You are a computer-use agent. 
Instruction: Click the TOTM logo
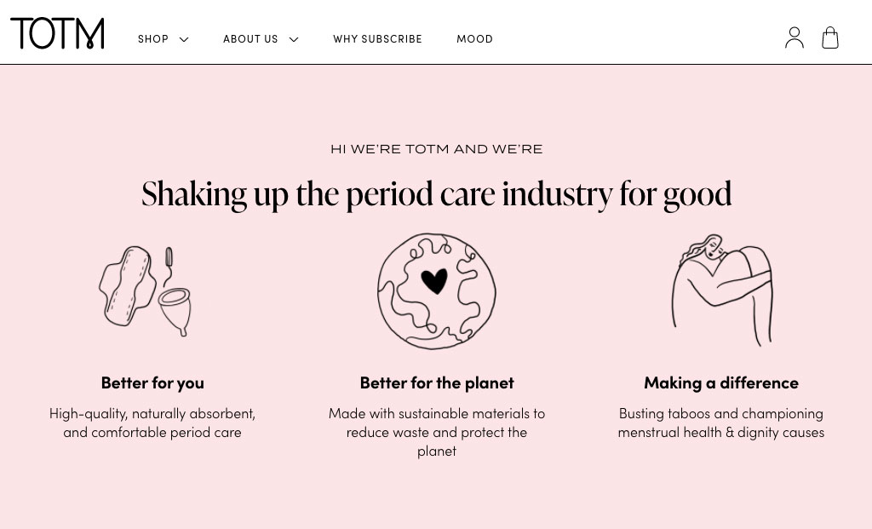point(57,34)
